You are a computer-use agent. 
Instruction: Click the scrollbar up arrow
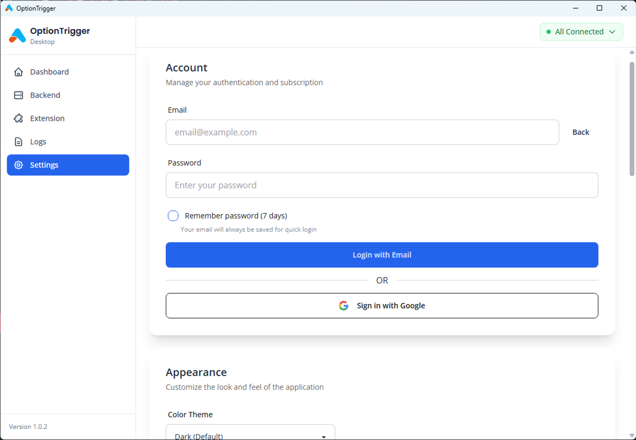[x=631, y=52]
